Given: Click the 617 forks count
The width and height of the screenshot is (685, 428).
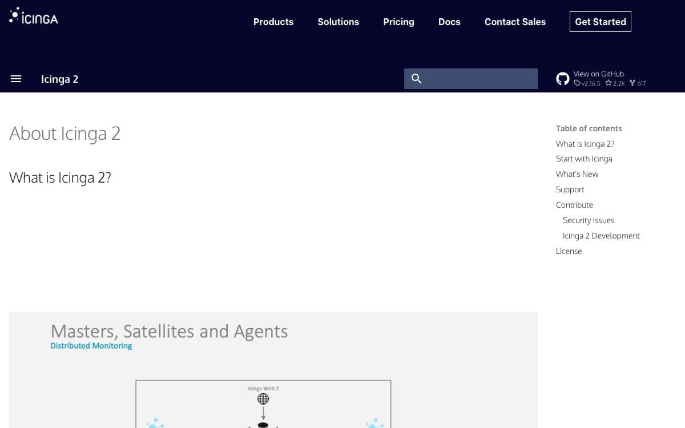Looking at the screenshot, I should 638,83.
